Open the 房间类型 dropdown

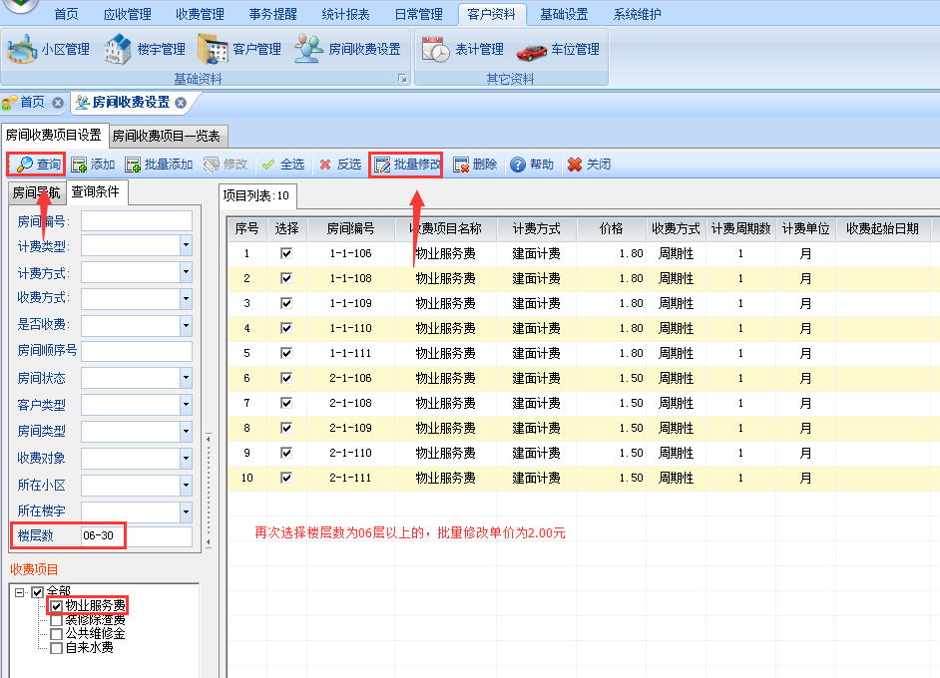coord(186,432)
